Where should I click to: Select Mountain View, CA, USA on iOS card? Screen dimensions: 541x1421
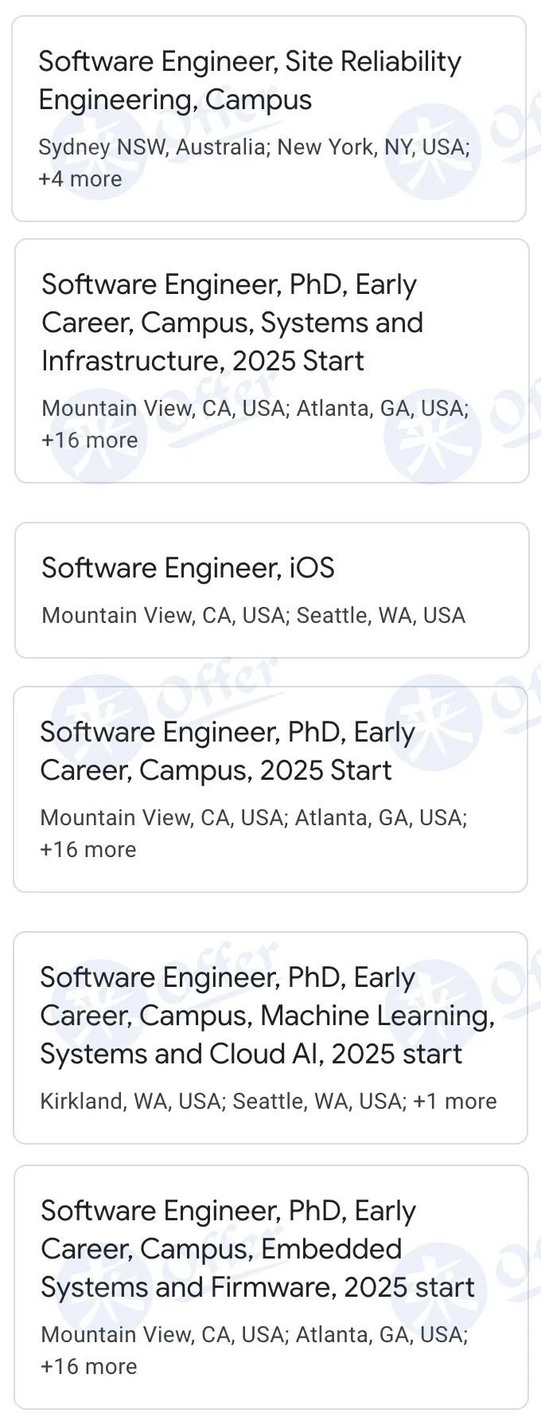(x=163, y=616)
